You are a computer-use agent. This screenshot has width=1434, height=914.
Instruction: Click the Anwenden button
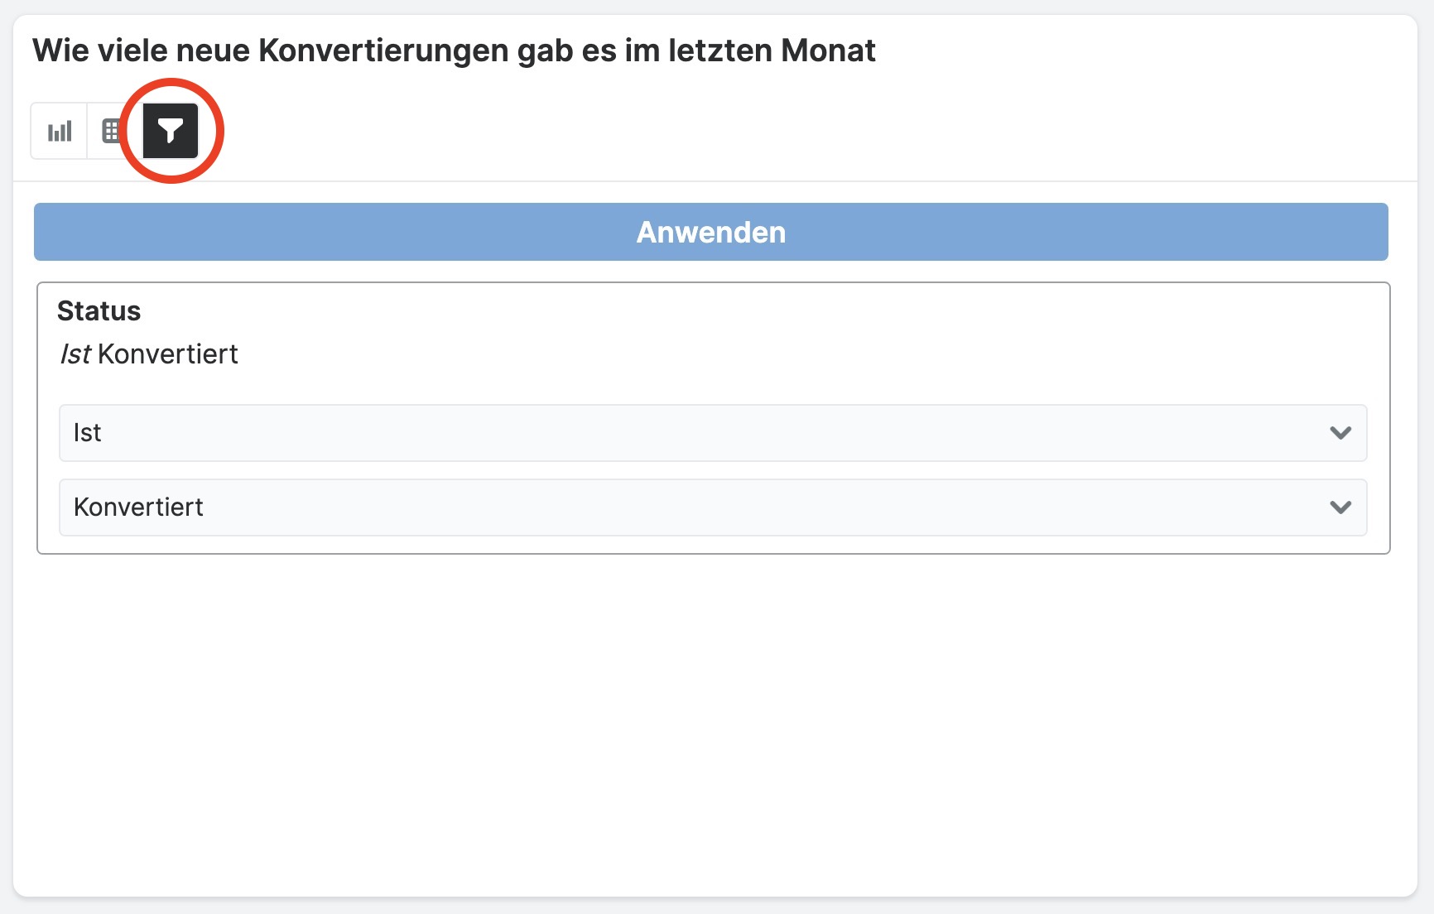coord(710,232)
